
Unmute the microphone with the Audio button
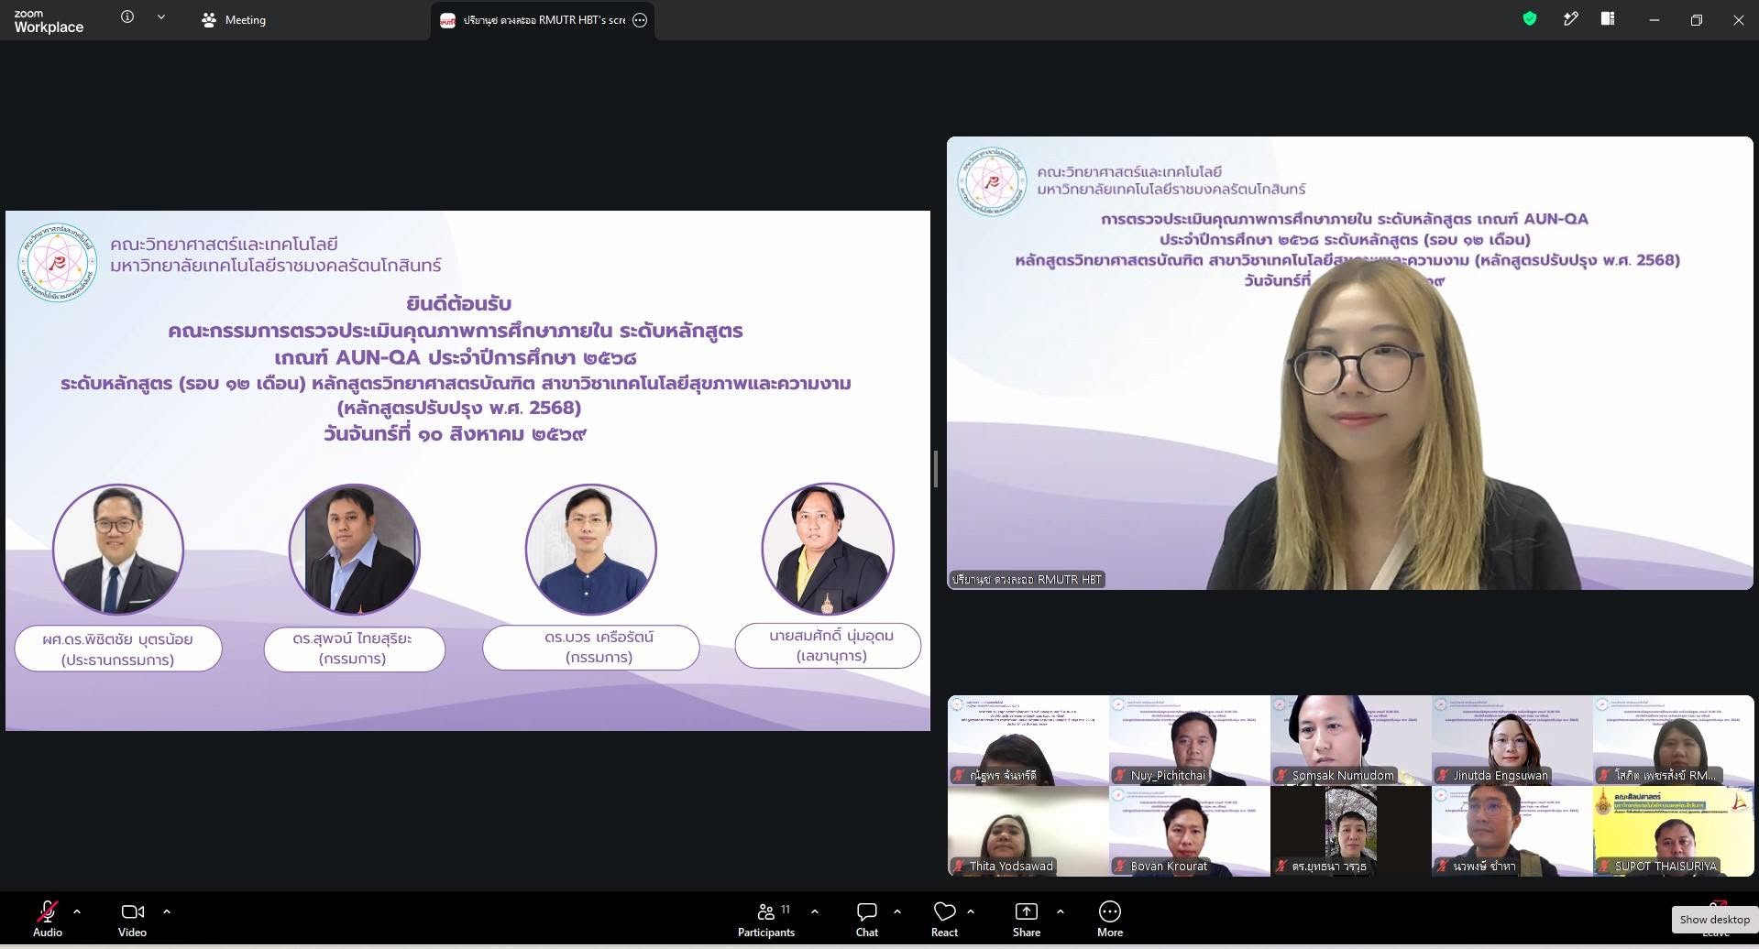[48, 919]
